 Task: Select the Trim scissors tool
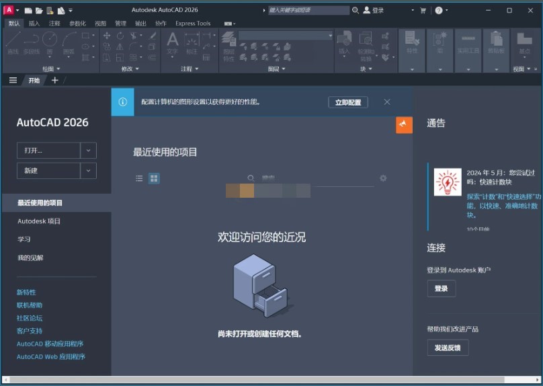pyautogui.click(x=133, y=36)
